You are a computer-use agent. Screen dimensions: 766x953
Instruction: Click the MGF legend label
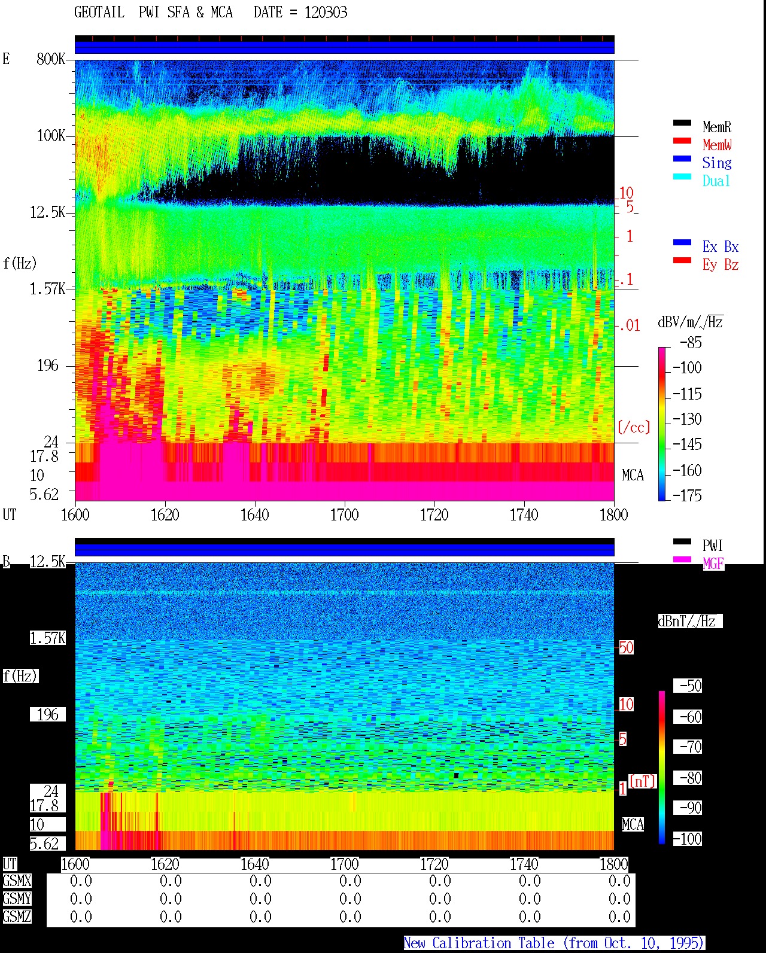[x=713, y=564]
